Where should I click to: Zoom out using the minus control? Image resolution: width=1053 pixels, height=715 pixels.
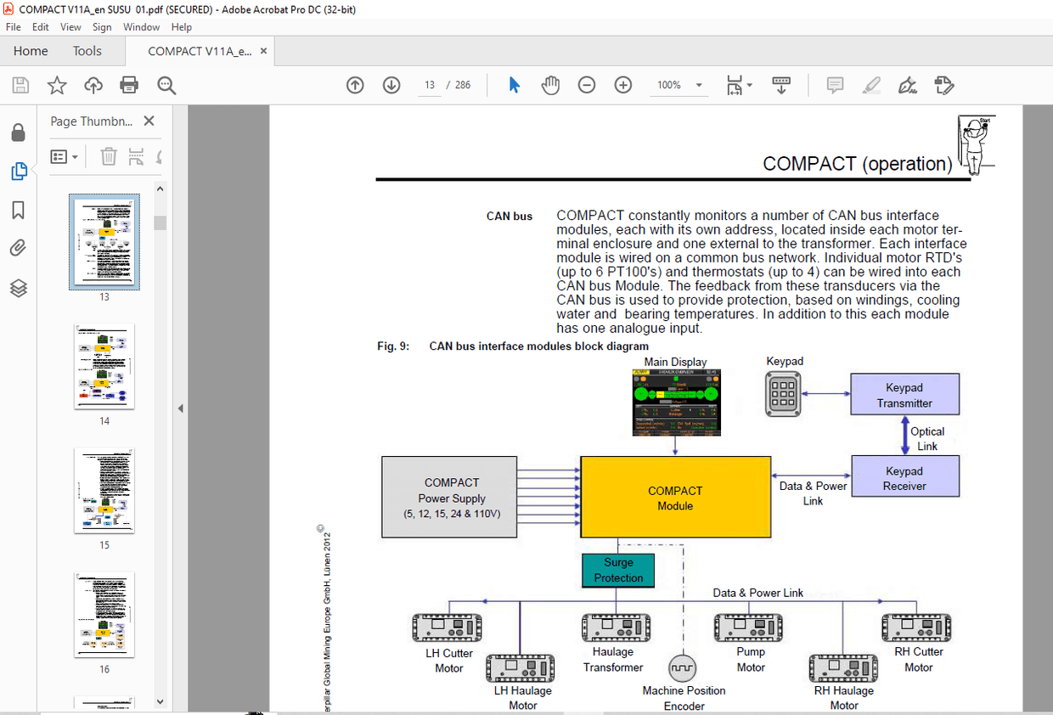586,85
